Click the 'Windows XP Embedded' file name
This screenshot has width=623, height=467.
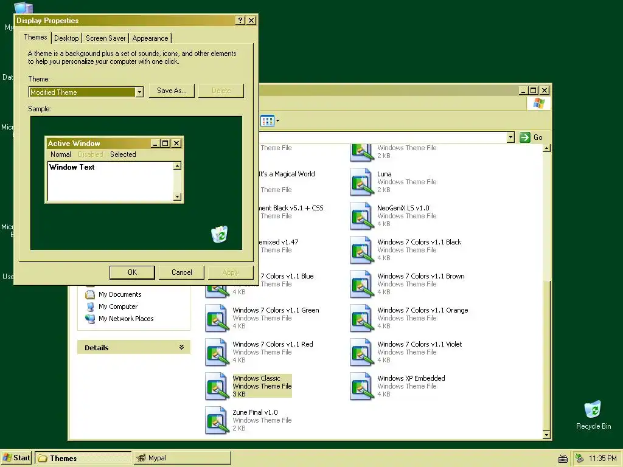pyautogui.click(x=411, y=378)
